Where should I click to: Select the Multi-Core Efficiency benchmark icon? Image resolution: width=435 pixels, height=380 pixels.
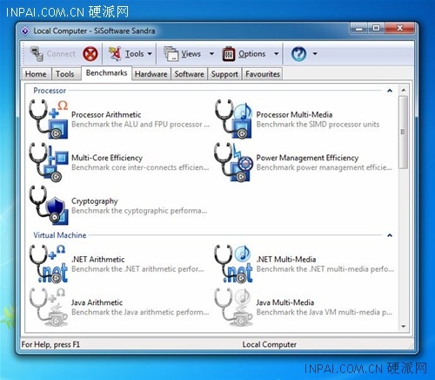click(49, 162)
